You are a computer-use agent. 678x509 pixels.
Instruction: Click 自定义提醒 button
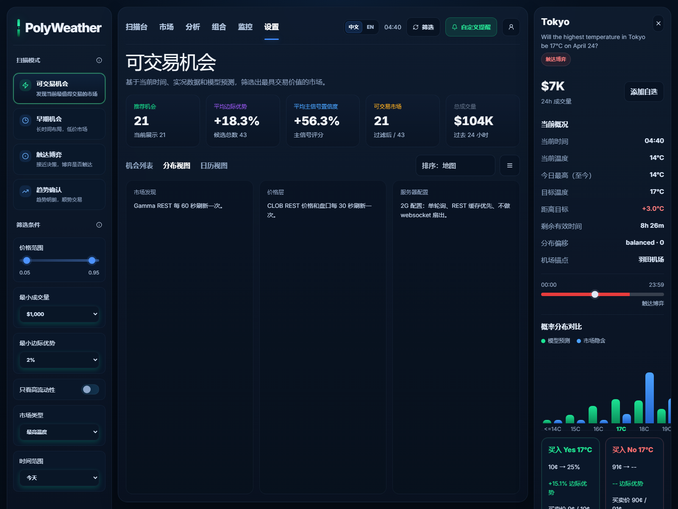[471, 27]
